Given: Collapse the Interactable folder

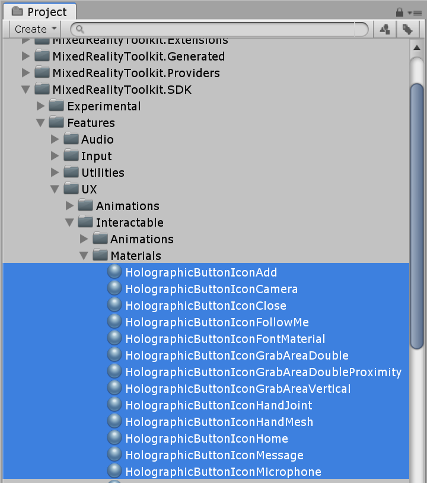Looking at the screenshot, I should pos(69,223).
